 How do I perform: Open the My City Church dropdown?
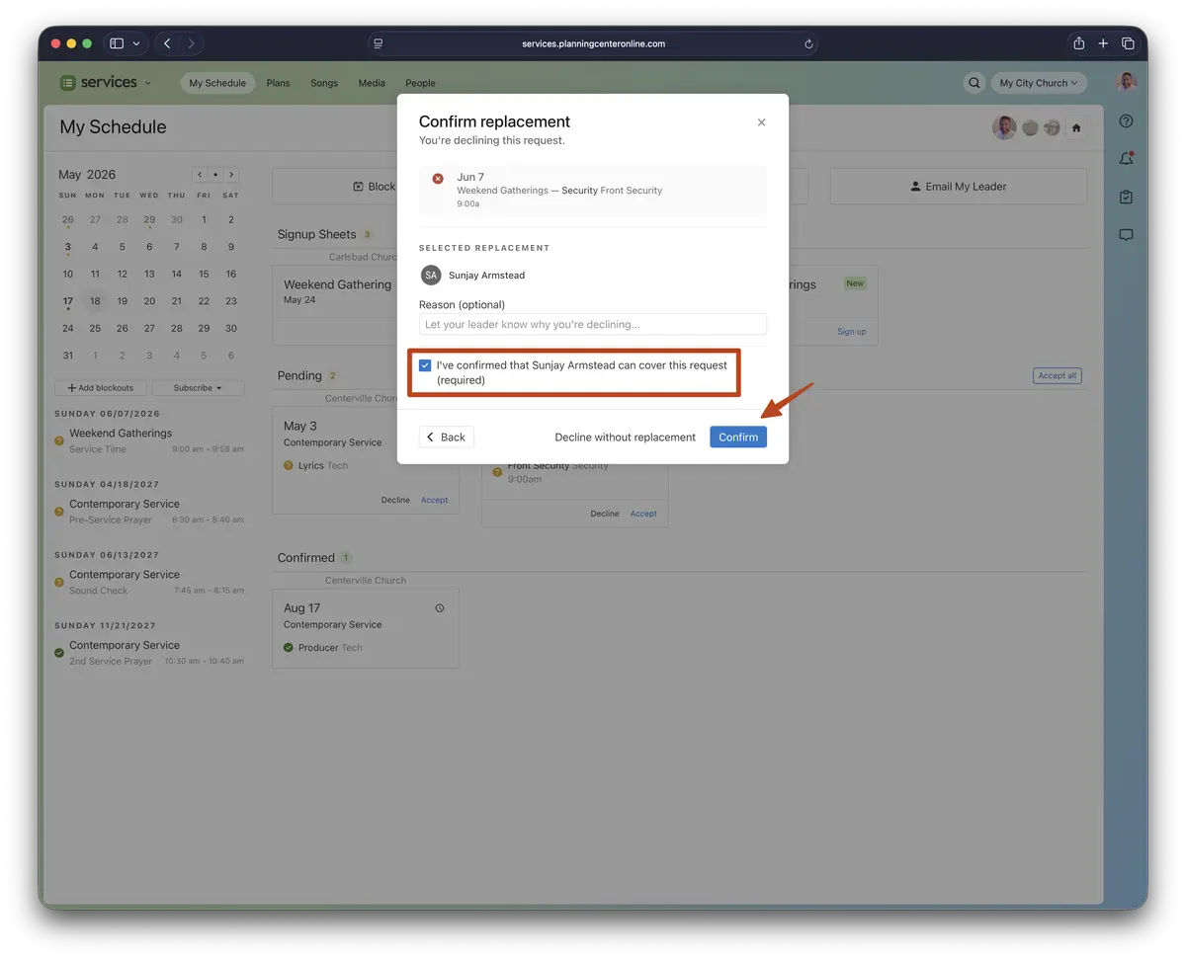(x=1039, y=83)
